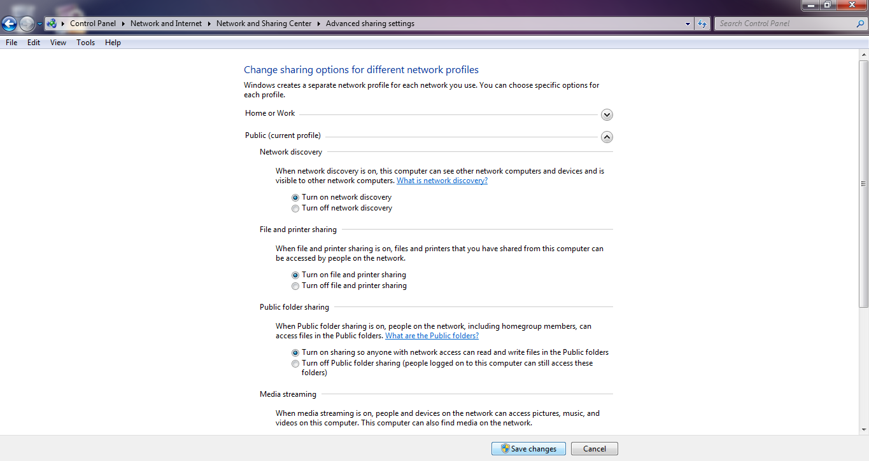Open the What are the Public folders link

pos(432,335)
